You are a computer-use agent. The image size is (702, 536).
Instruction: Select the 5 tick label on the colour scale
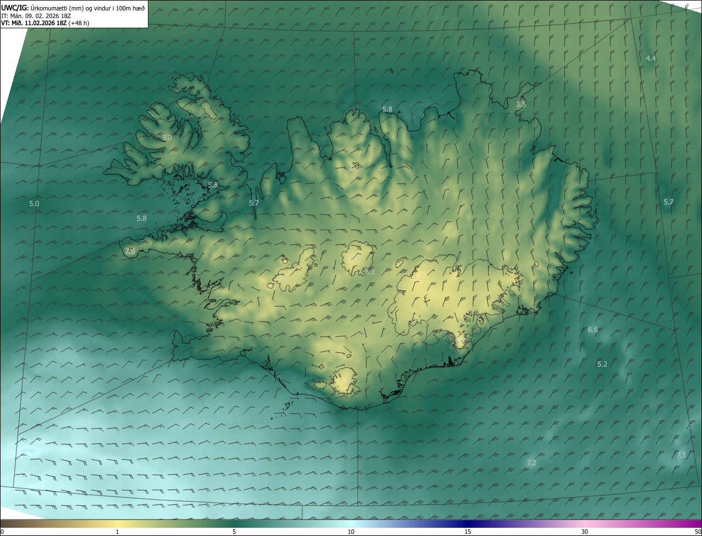tap(234, 532)
